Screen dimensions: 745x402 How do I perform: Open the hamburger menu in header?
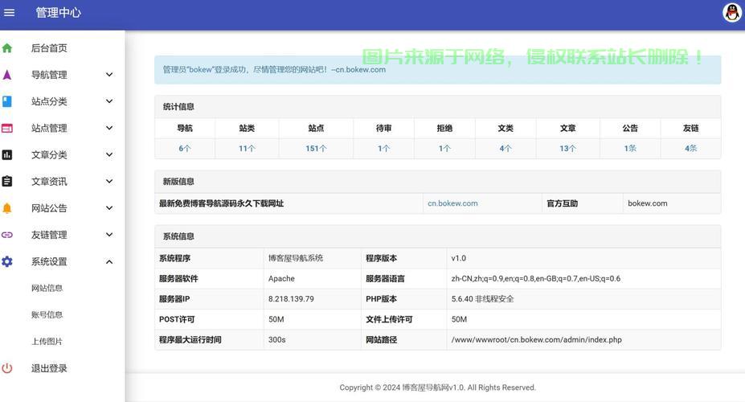pyautogui.click(x=9, y=13)
